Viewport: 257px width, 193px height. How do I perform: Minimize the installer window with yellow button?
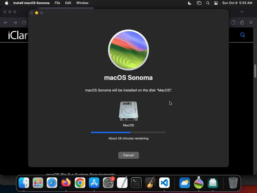point(37,13)
